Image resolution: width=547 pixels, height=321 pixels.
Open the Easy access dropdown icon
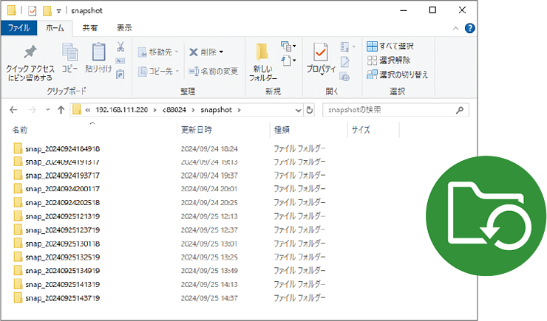pos(288,61)
